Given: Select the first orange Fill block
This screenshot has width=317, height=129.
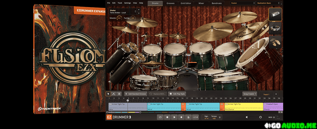Looking at the screenshot, I should pyautogui.click(x=183, y=107).
